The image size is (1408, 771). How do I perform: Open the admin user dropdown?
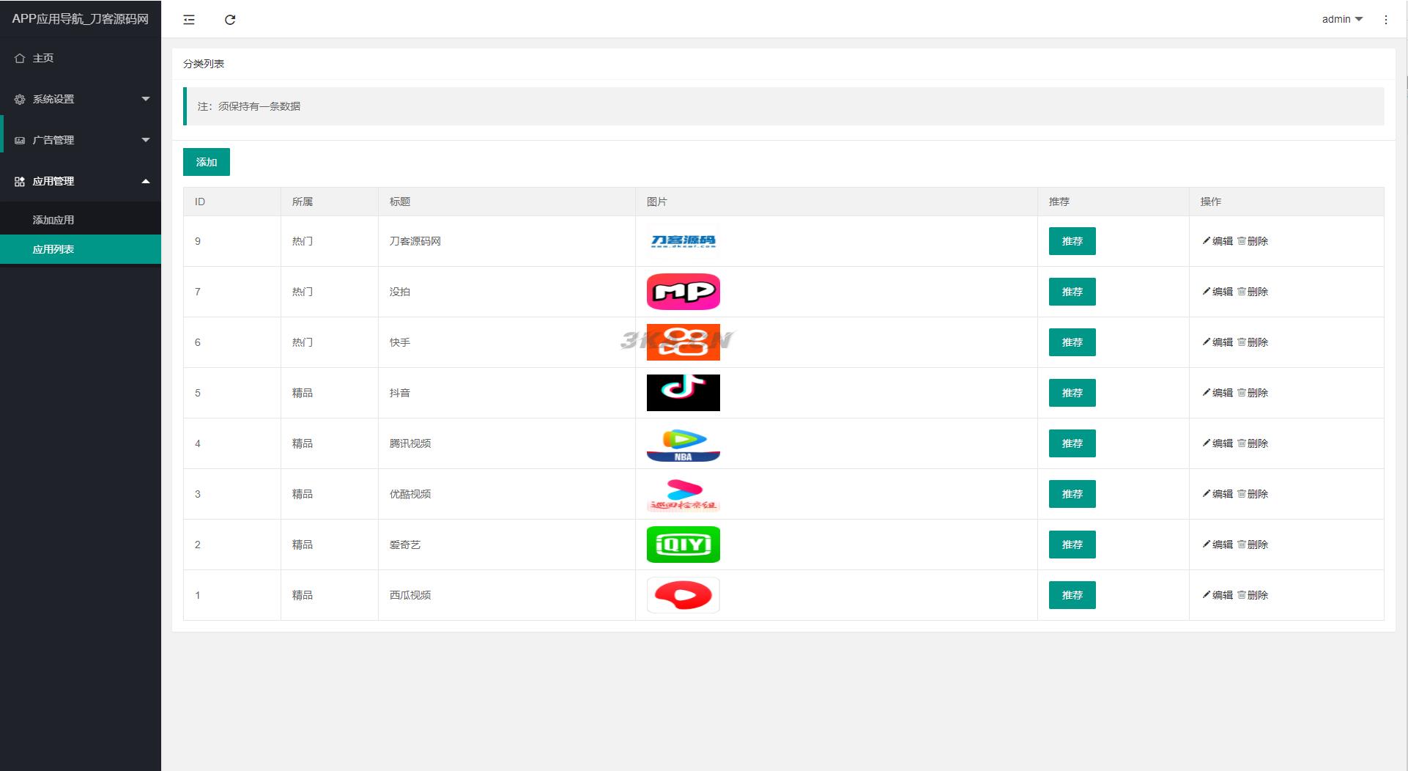1341,20
